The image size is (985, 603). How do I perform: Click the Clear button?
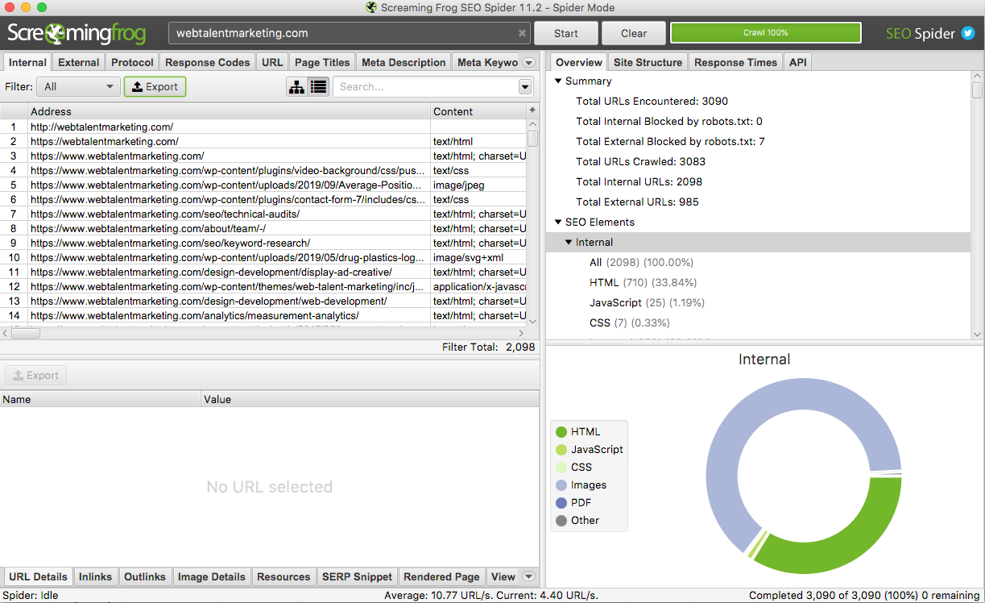point(634,33)
